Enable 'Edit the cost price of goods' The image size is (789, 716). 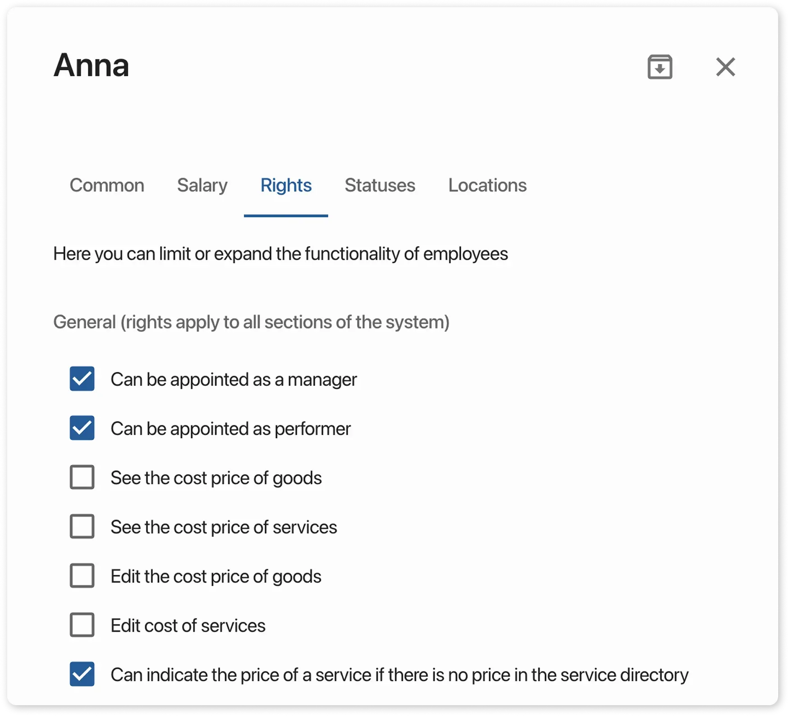point(82,576)
